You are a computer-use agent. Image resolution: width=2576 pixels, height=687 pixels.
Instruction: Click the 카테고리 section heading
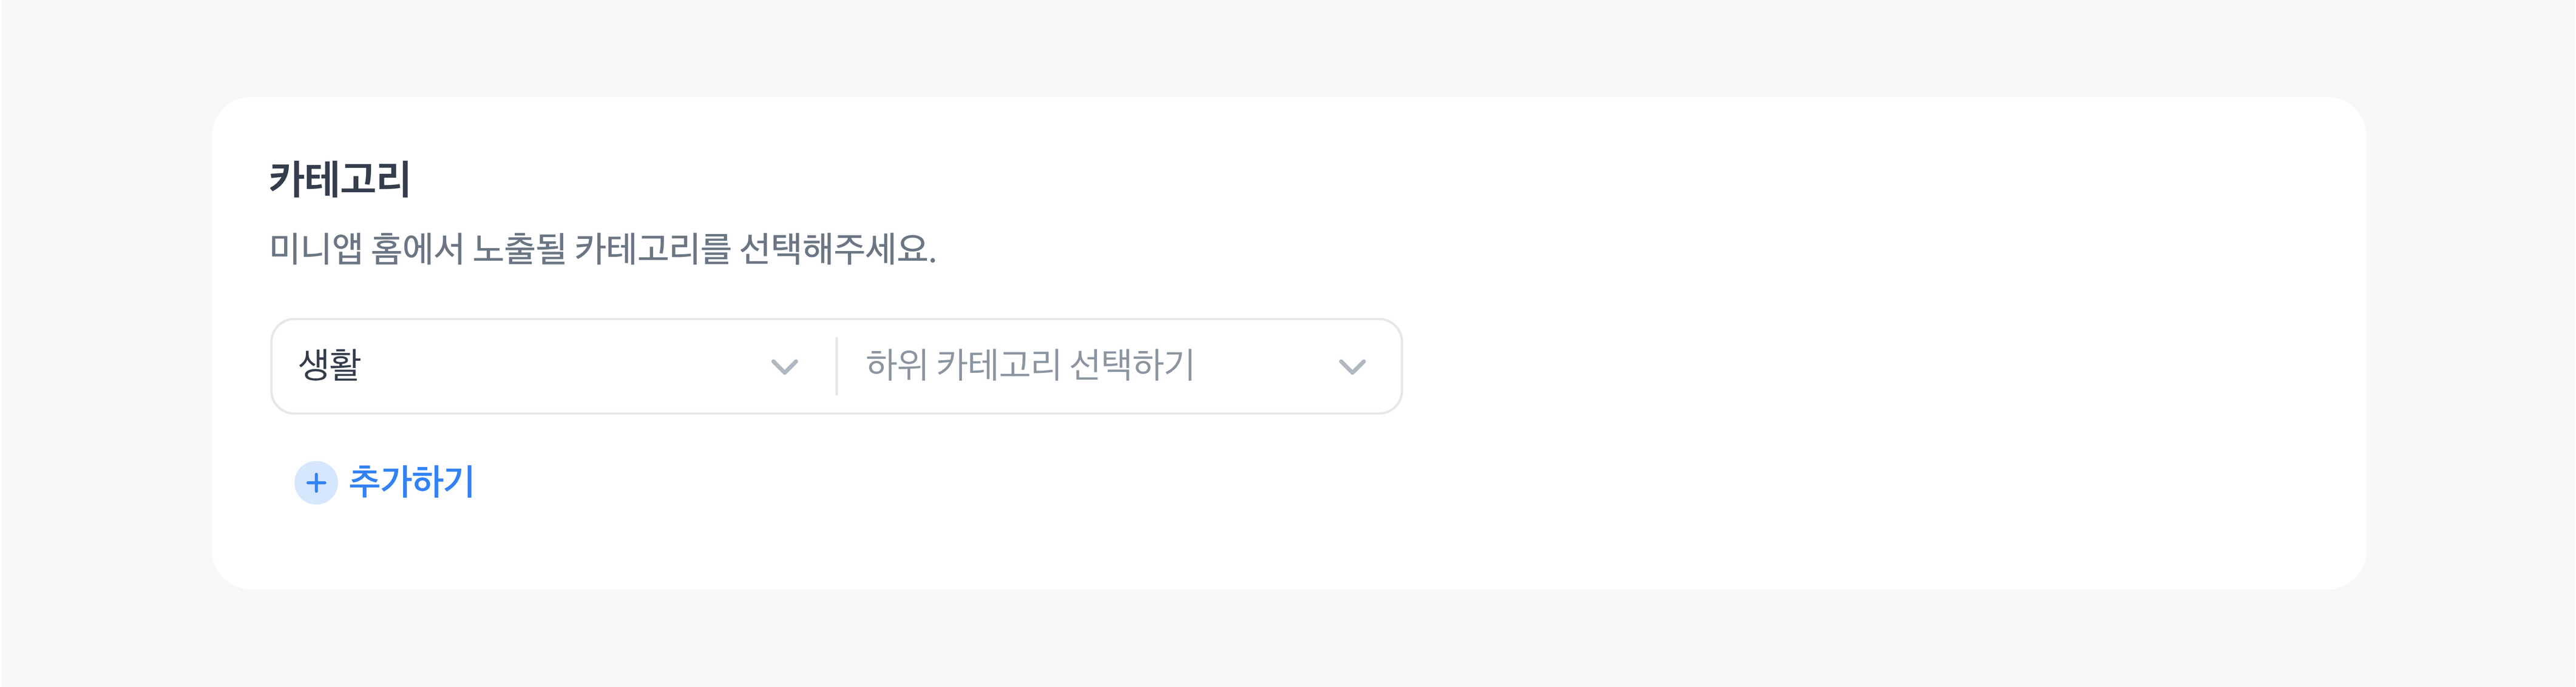[340, 179]
